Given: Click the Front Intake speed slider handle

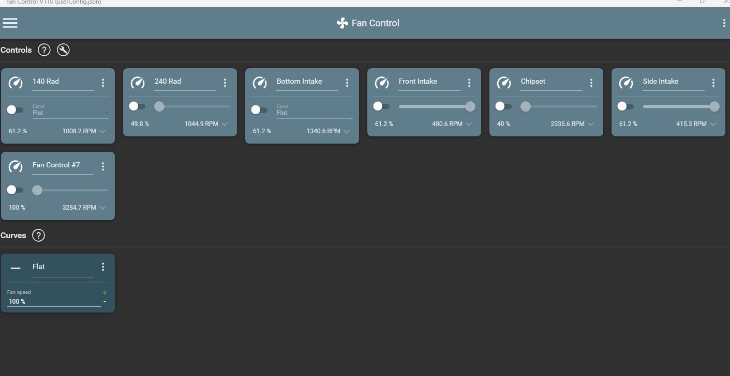Looking at the screenshot, I should pyautogui.click(x=470, y=106).
